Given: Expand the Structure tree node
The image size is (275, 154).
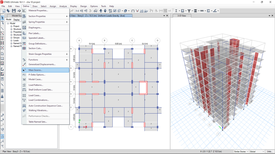Looking at the screenshot, I should pos(11,29).
